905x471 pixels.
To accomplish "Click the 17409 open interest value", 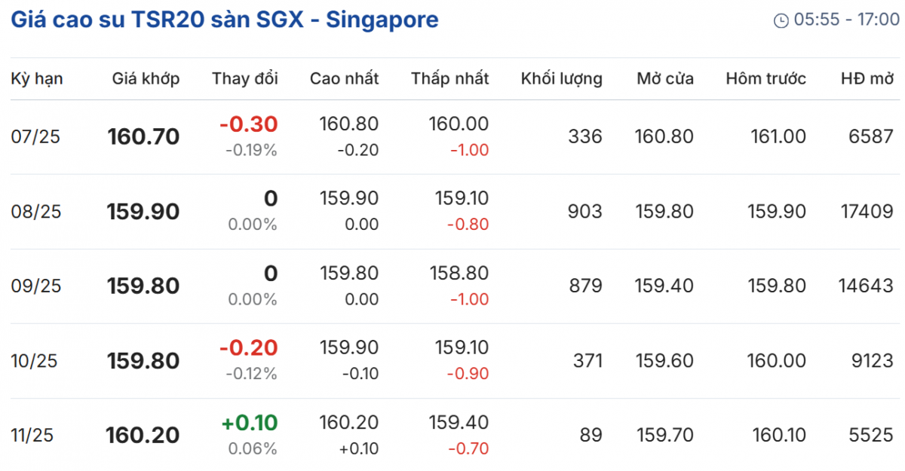I will pyautogui.click(x=866, y=212).
